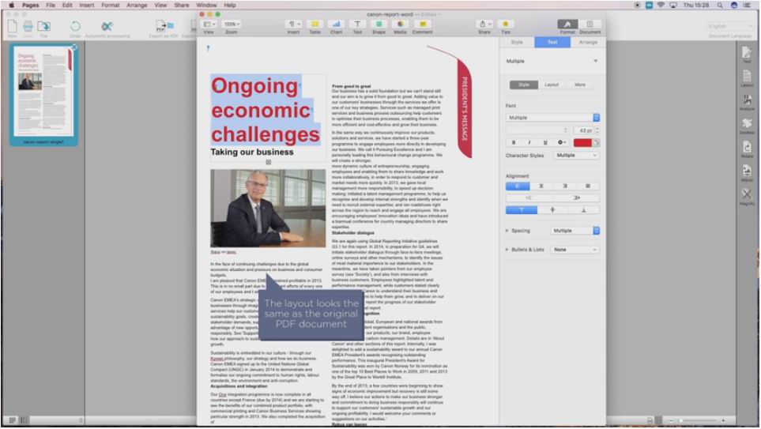Click the New icon in the background window toolbar
Image resolution: width=761 pixels, height=429 pixels.
tap(12, 26)
